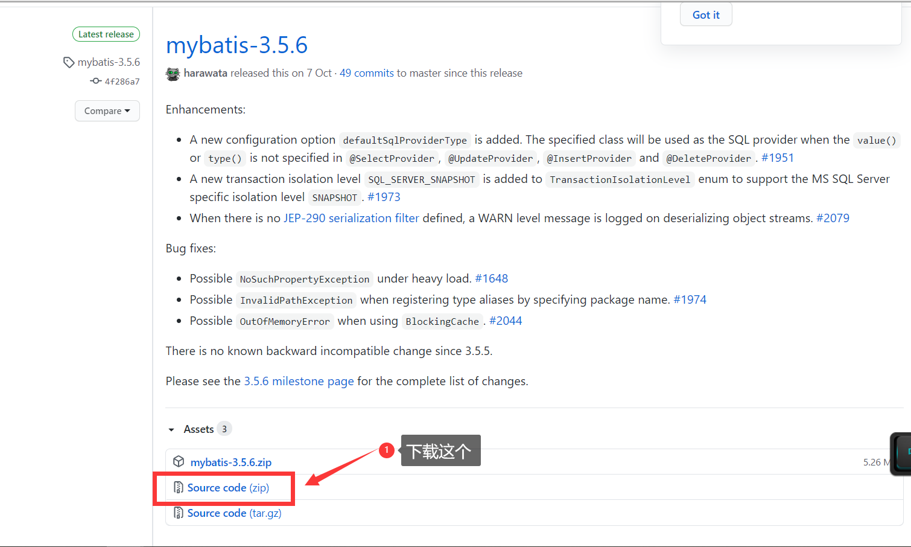The image size is (911, 547).
Task: Visit harawata's profile link
Action: (206, 73)
